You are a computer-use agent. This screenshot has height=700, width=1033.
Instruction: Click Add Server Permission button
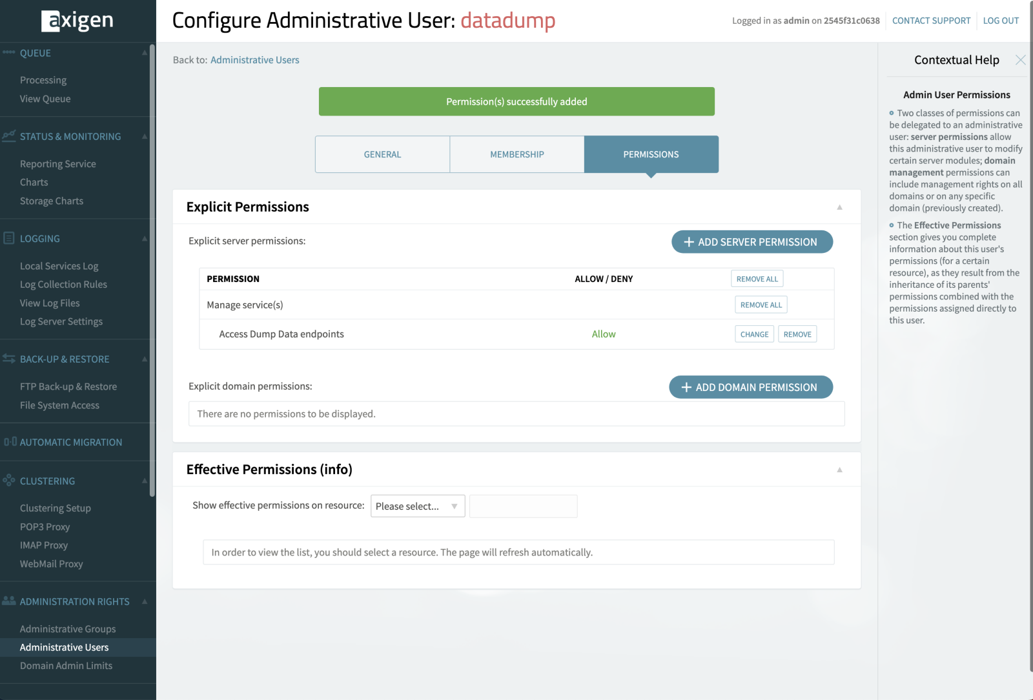(752, 242)
